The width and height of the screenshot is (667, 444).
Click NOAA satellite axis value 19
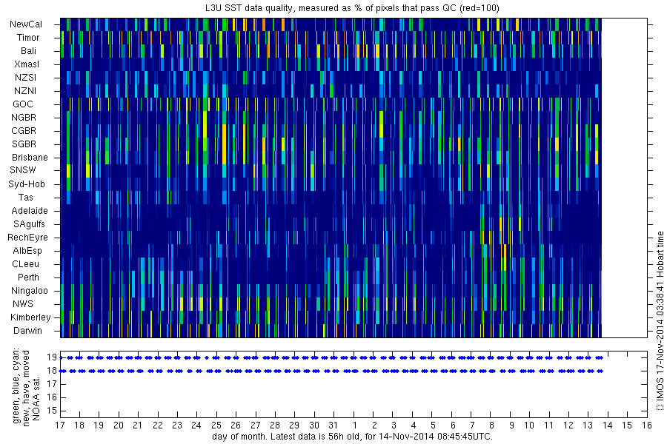[x=51, y=357]
